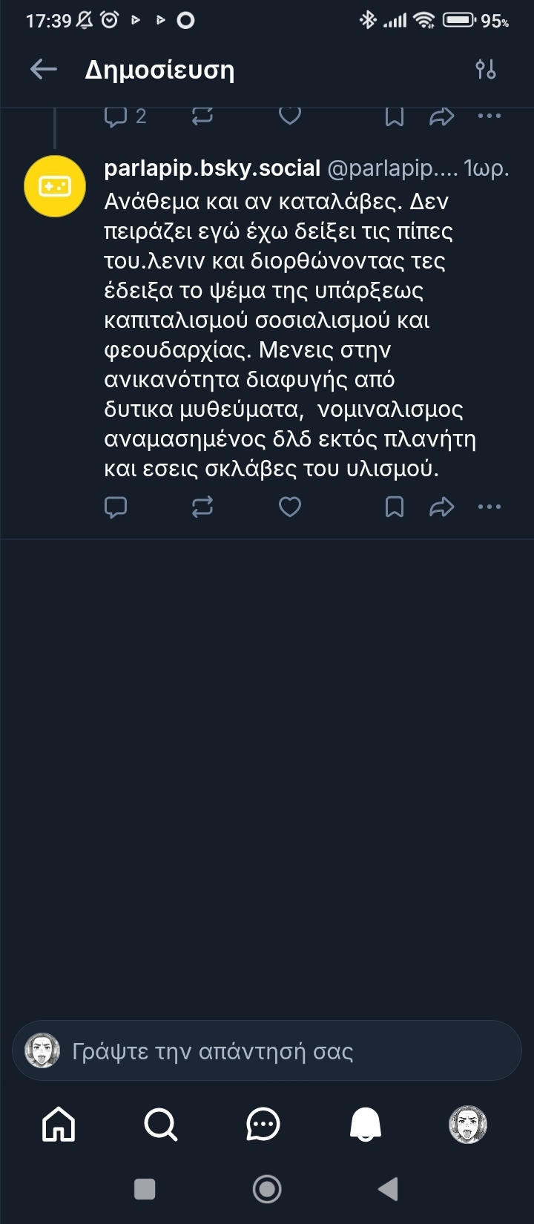Screen dimensions: 534x1224
Task: Share the upper partially visible post
Action: 442,116
